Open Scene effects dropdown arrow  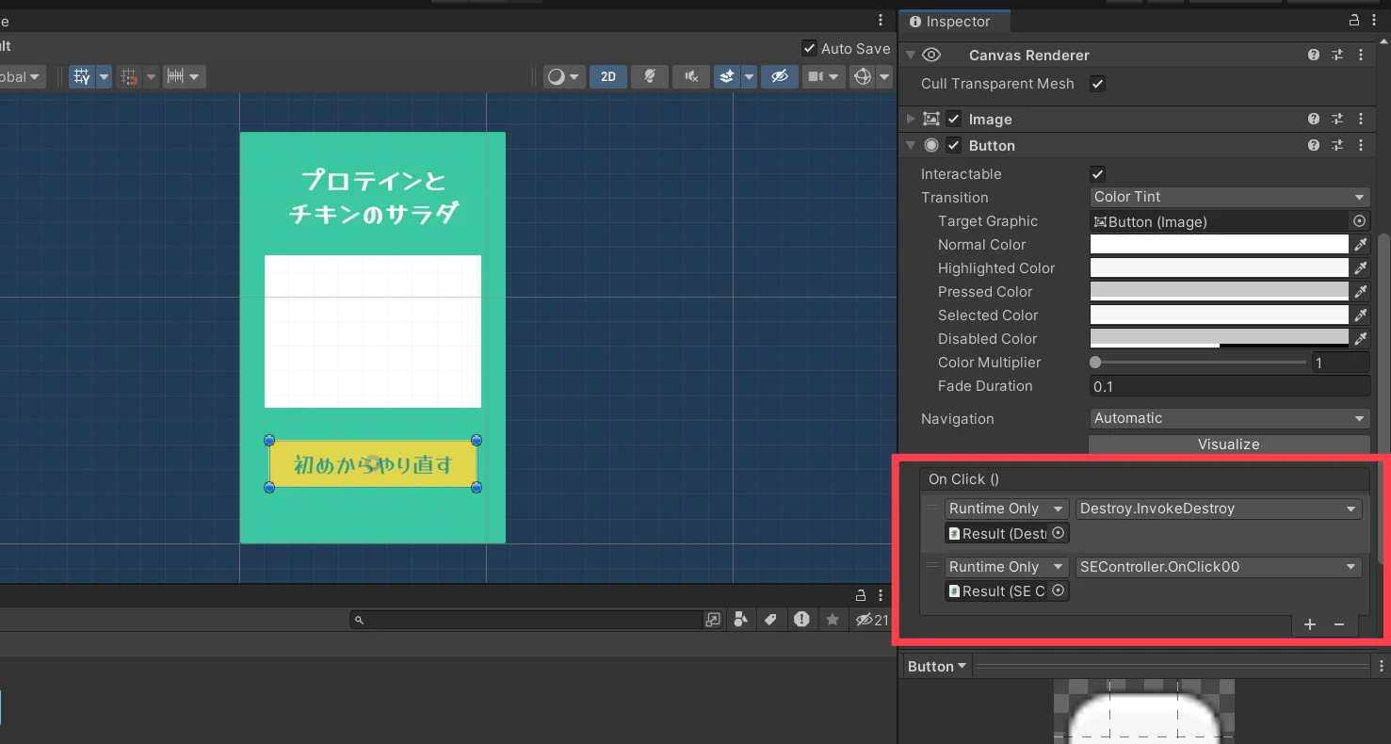click(x=749, y=77)
